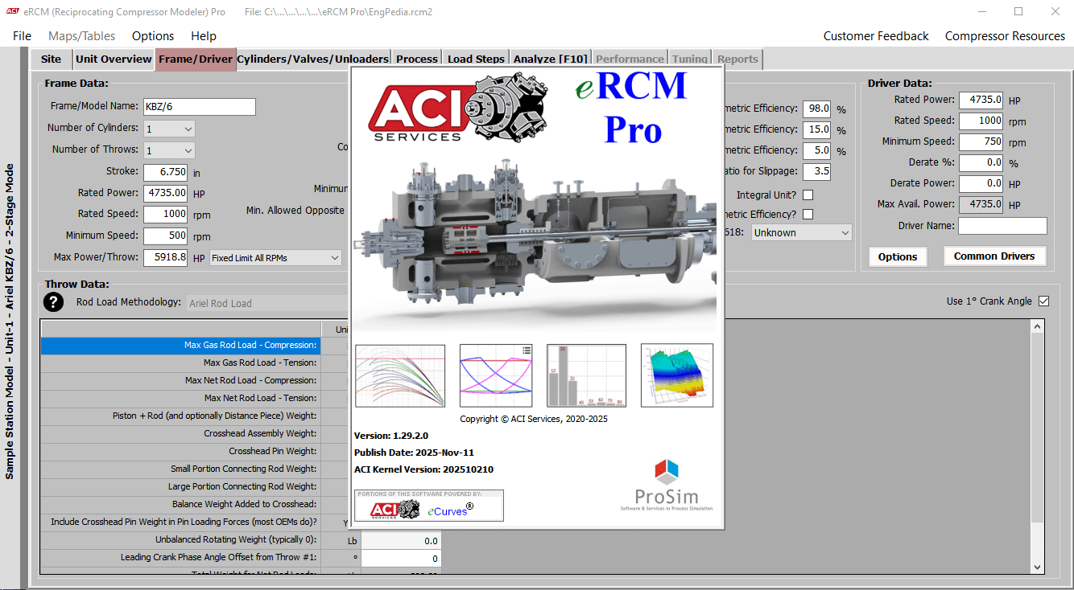Switch to Unit Overview tab
Image resolution: width=1074 pixels, height=590 pixels.
(x=114, y=59)
